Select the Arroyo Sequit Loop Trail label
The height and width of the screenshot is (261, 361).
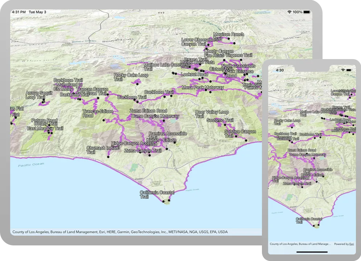[39, 95]
